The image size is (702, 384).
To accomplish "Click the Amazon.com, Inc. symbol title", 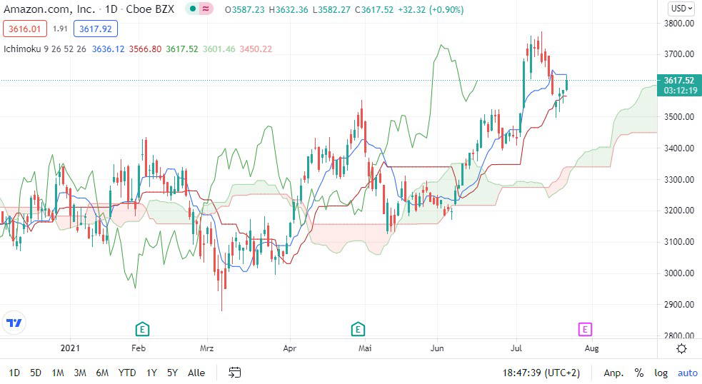I will (x=49, y=9).
